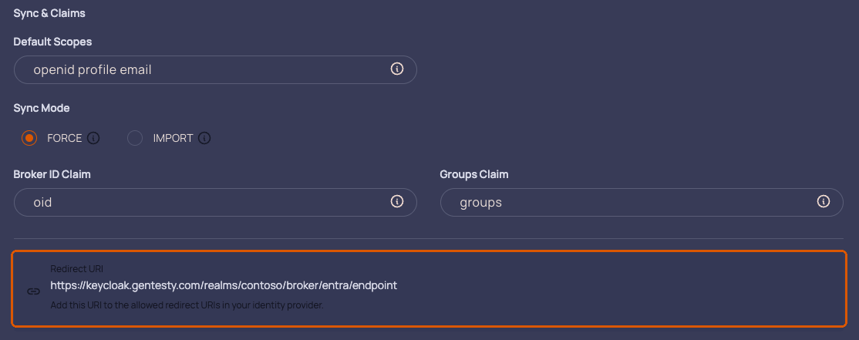
Task: Click the info icon in Groups Claim field
Action: [824, 201]
